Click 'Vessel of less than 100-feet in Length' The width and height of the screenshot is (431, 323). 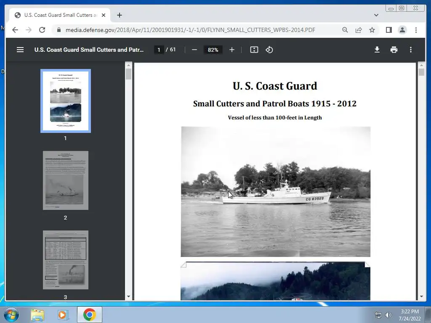pyautogui.click(x=275, y=118)
